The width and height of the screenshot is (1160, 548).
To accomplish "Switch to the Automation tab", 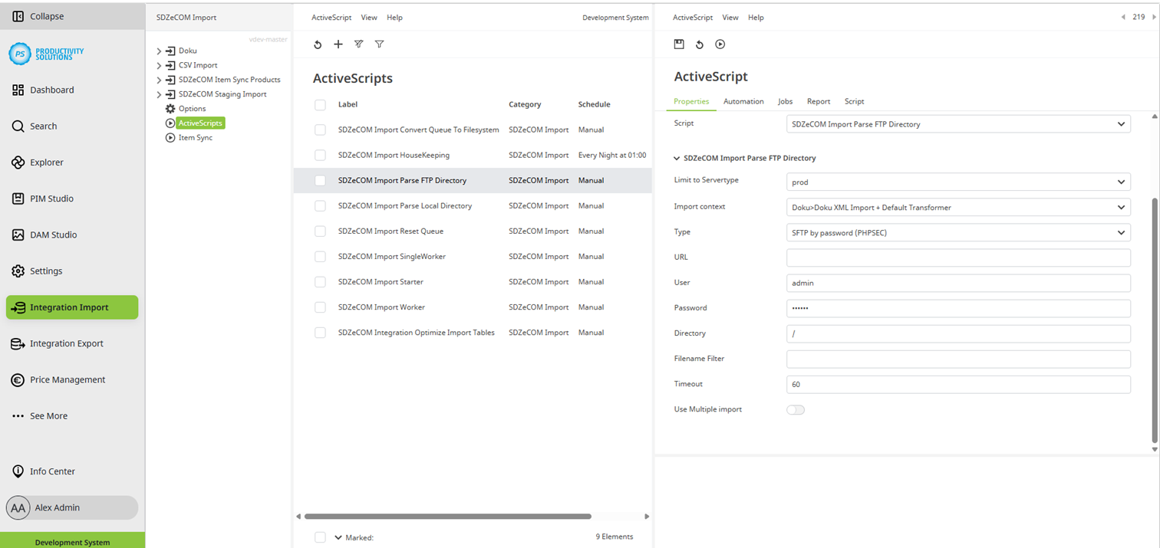I will coord(743,101).
